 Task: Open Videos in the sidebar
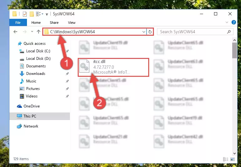[32, 96]
